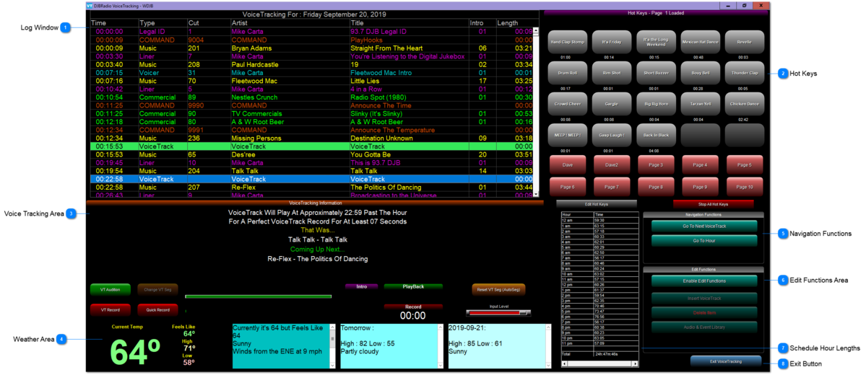Image resolution: width=866 pixels, height=375 pixels.
Task: Click the Edit Hot Keys button
Action: (x=597, y=204)
